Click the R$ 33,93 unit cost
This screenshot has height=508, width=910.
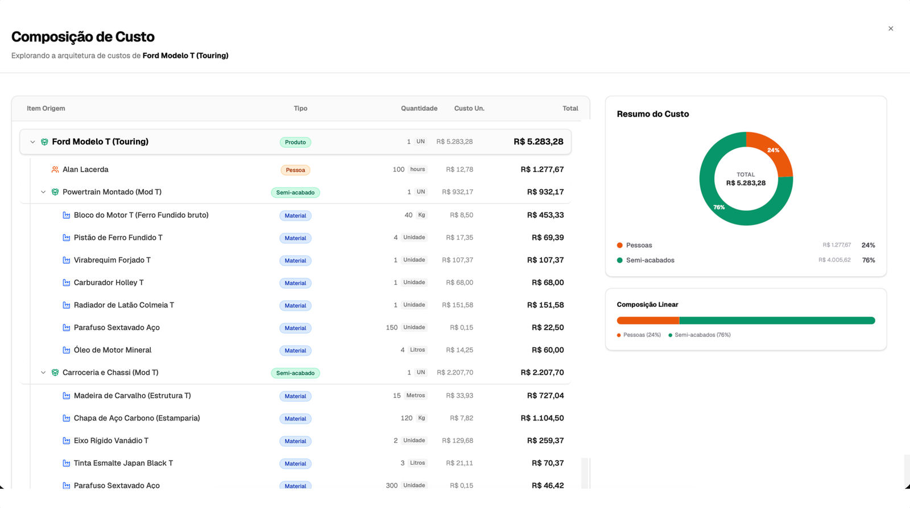[460, 395]
